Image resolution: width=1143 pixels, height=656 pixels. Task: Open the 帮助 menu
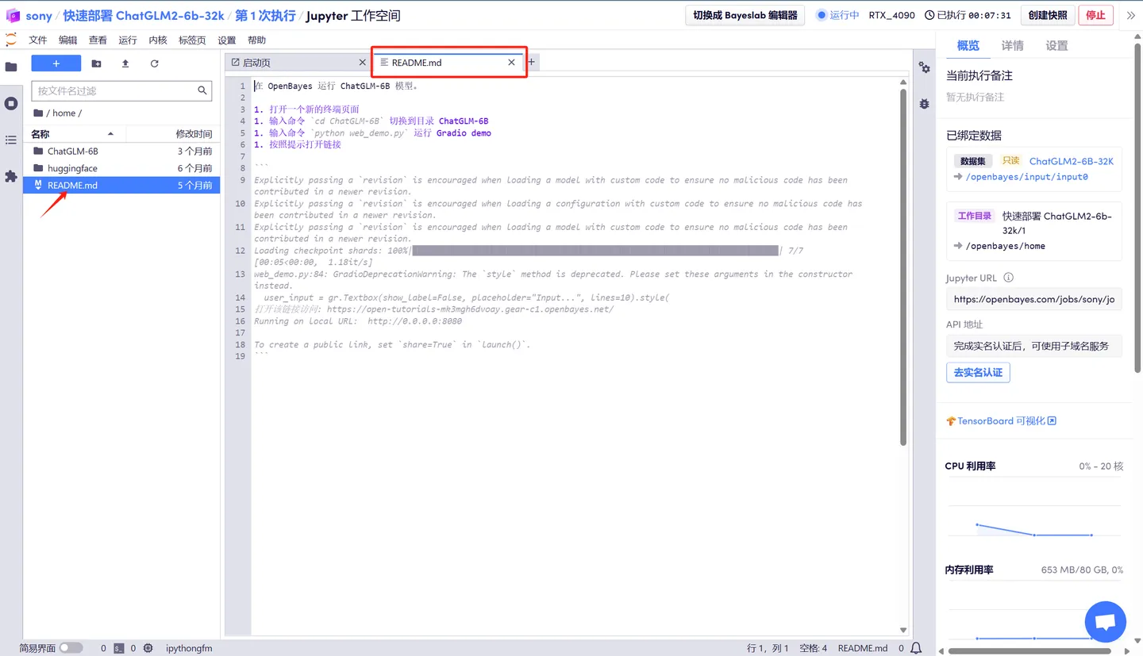[257, 40]
